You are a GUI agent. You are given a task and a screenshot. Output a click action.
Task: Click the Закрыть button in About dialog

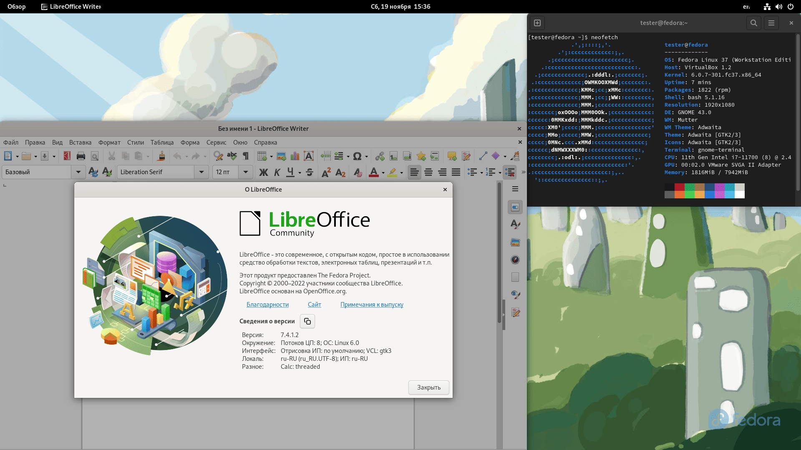(x=429, y=387)
